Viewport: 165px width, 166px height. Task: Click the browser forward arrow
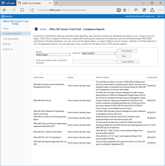click(13, 10)
